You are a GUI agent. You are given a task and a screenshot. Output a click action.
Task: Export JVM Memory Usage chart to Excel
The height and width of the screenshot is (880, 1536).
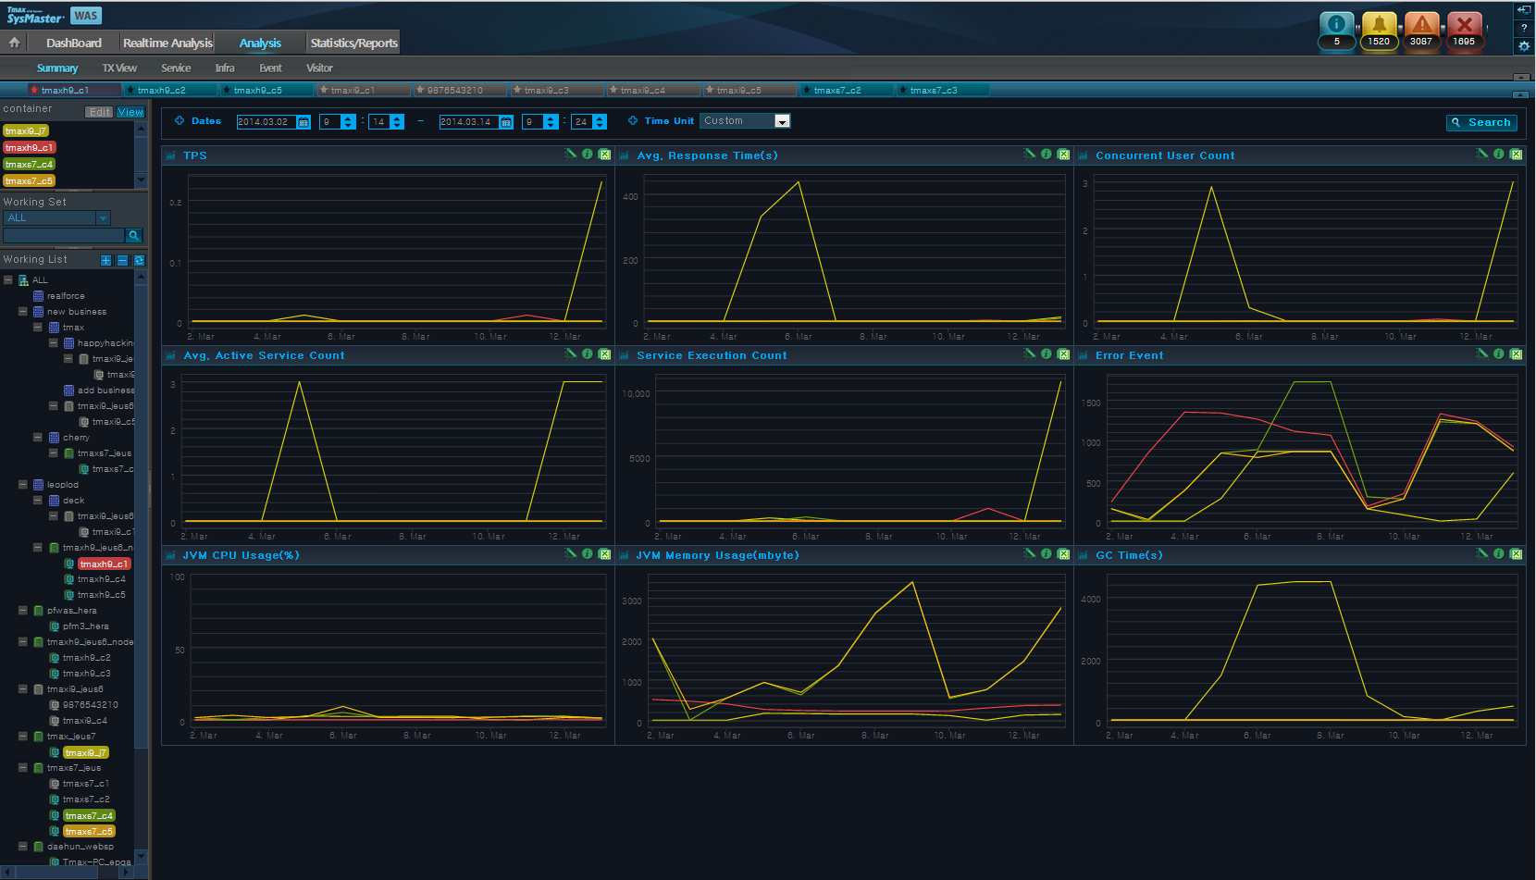tap(1063, 554)
